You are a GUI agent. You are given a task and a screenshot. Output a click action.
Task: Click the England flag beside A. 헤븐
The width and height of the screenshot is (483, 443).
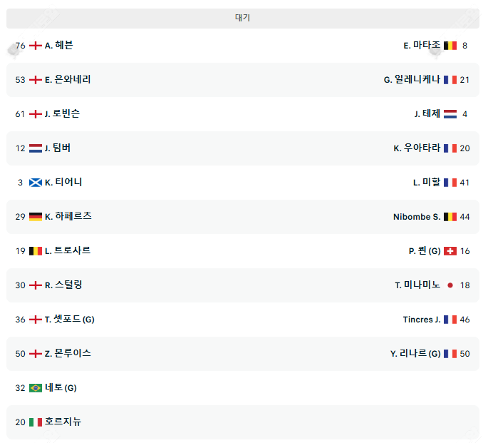(x=36, y=46)
